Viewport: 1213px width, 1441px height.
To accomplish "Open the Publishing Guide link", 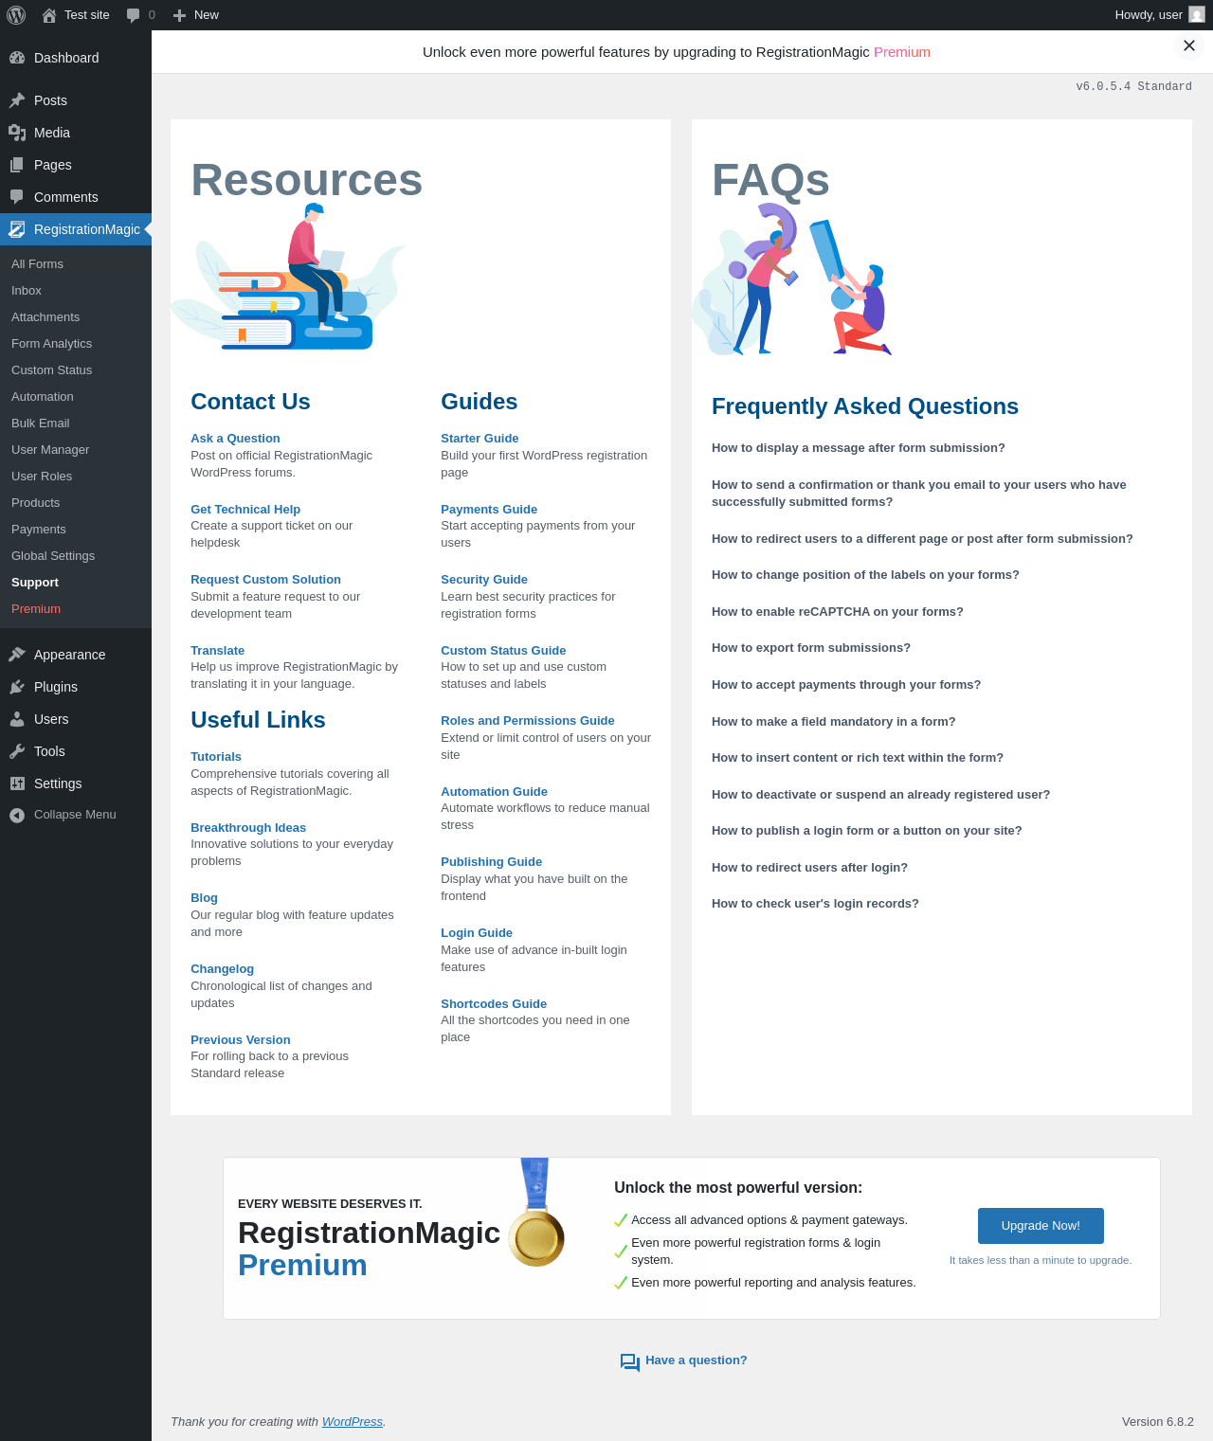I will (x=491, y=862).
